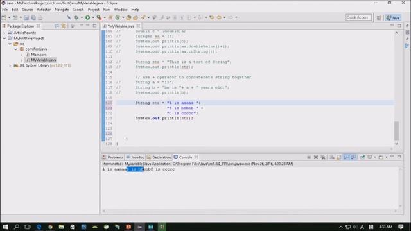The width and height of the screenshot is (411, 231).
Task: Collapse the MyFirstJavaProject tree node
Action: [4, 38]
